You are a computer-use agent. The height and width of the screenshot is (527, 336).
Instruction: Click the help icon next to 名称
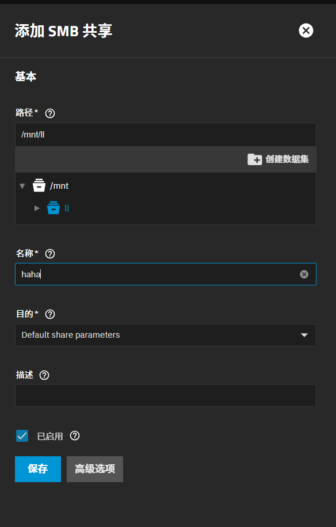(50, 254)
